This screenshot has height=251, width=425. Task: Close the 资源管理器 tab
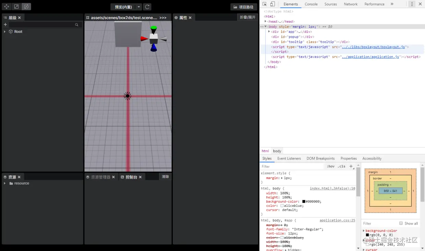113,177
